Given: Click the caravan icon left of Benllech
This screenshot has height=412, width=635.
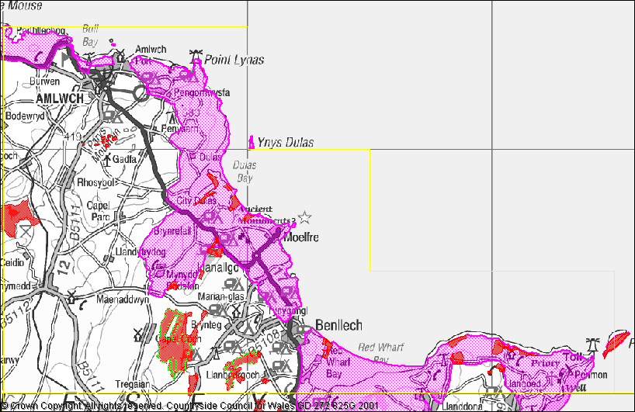Looking at the screenshot, I should [302, 330].
